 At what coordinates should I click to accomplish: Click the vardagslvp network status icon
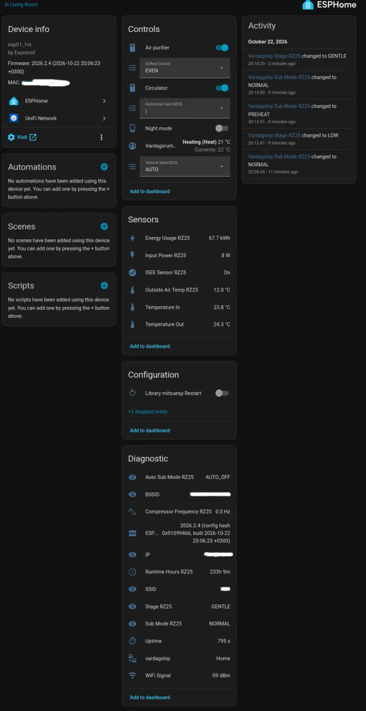(133, 658)
